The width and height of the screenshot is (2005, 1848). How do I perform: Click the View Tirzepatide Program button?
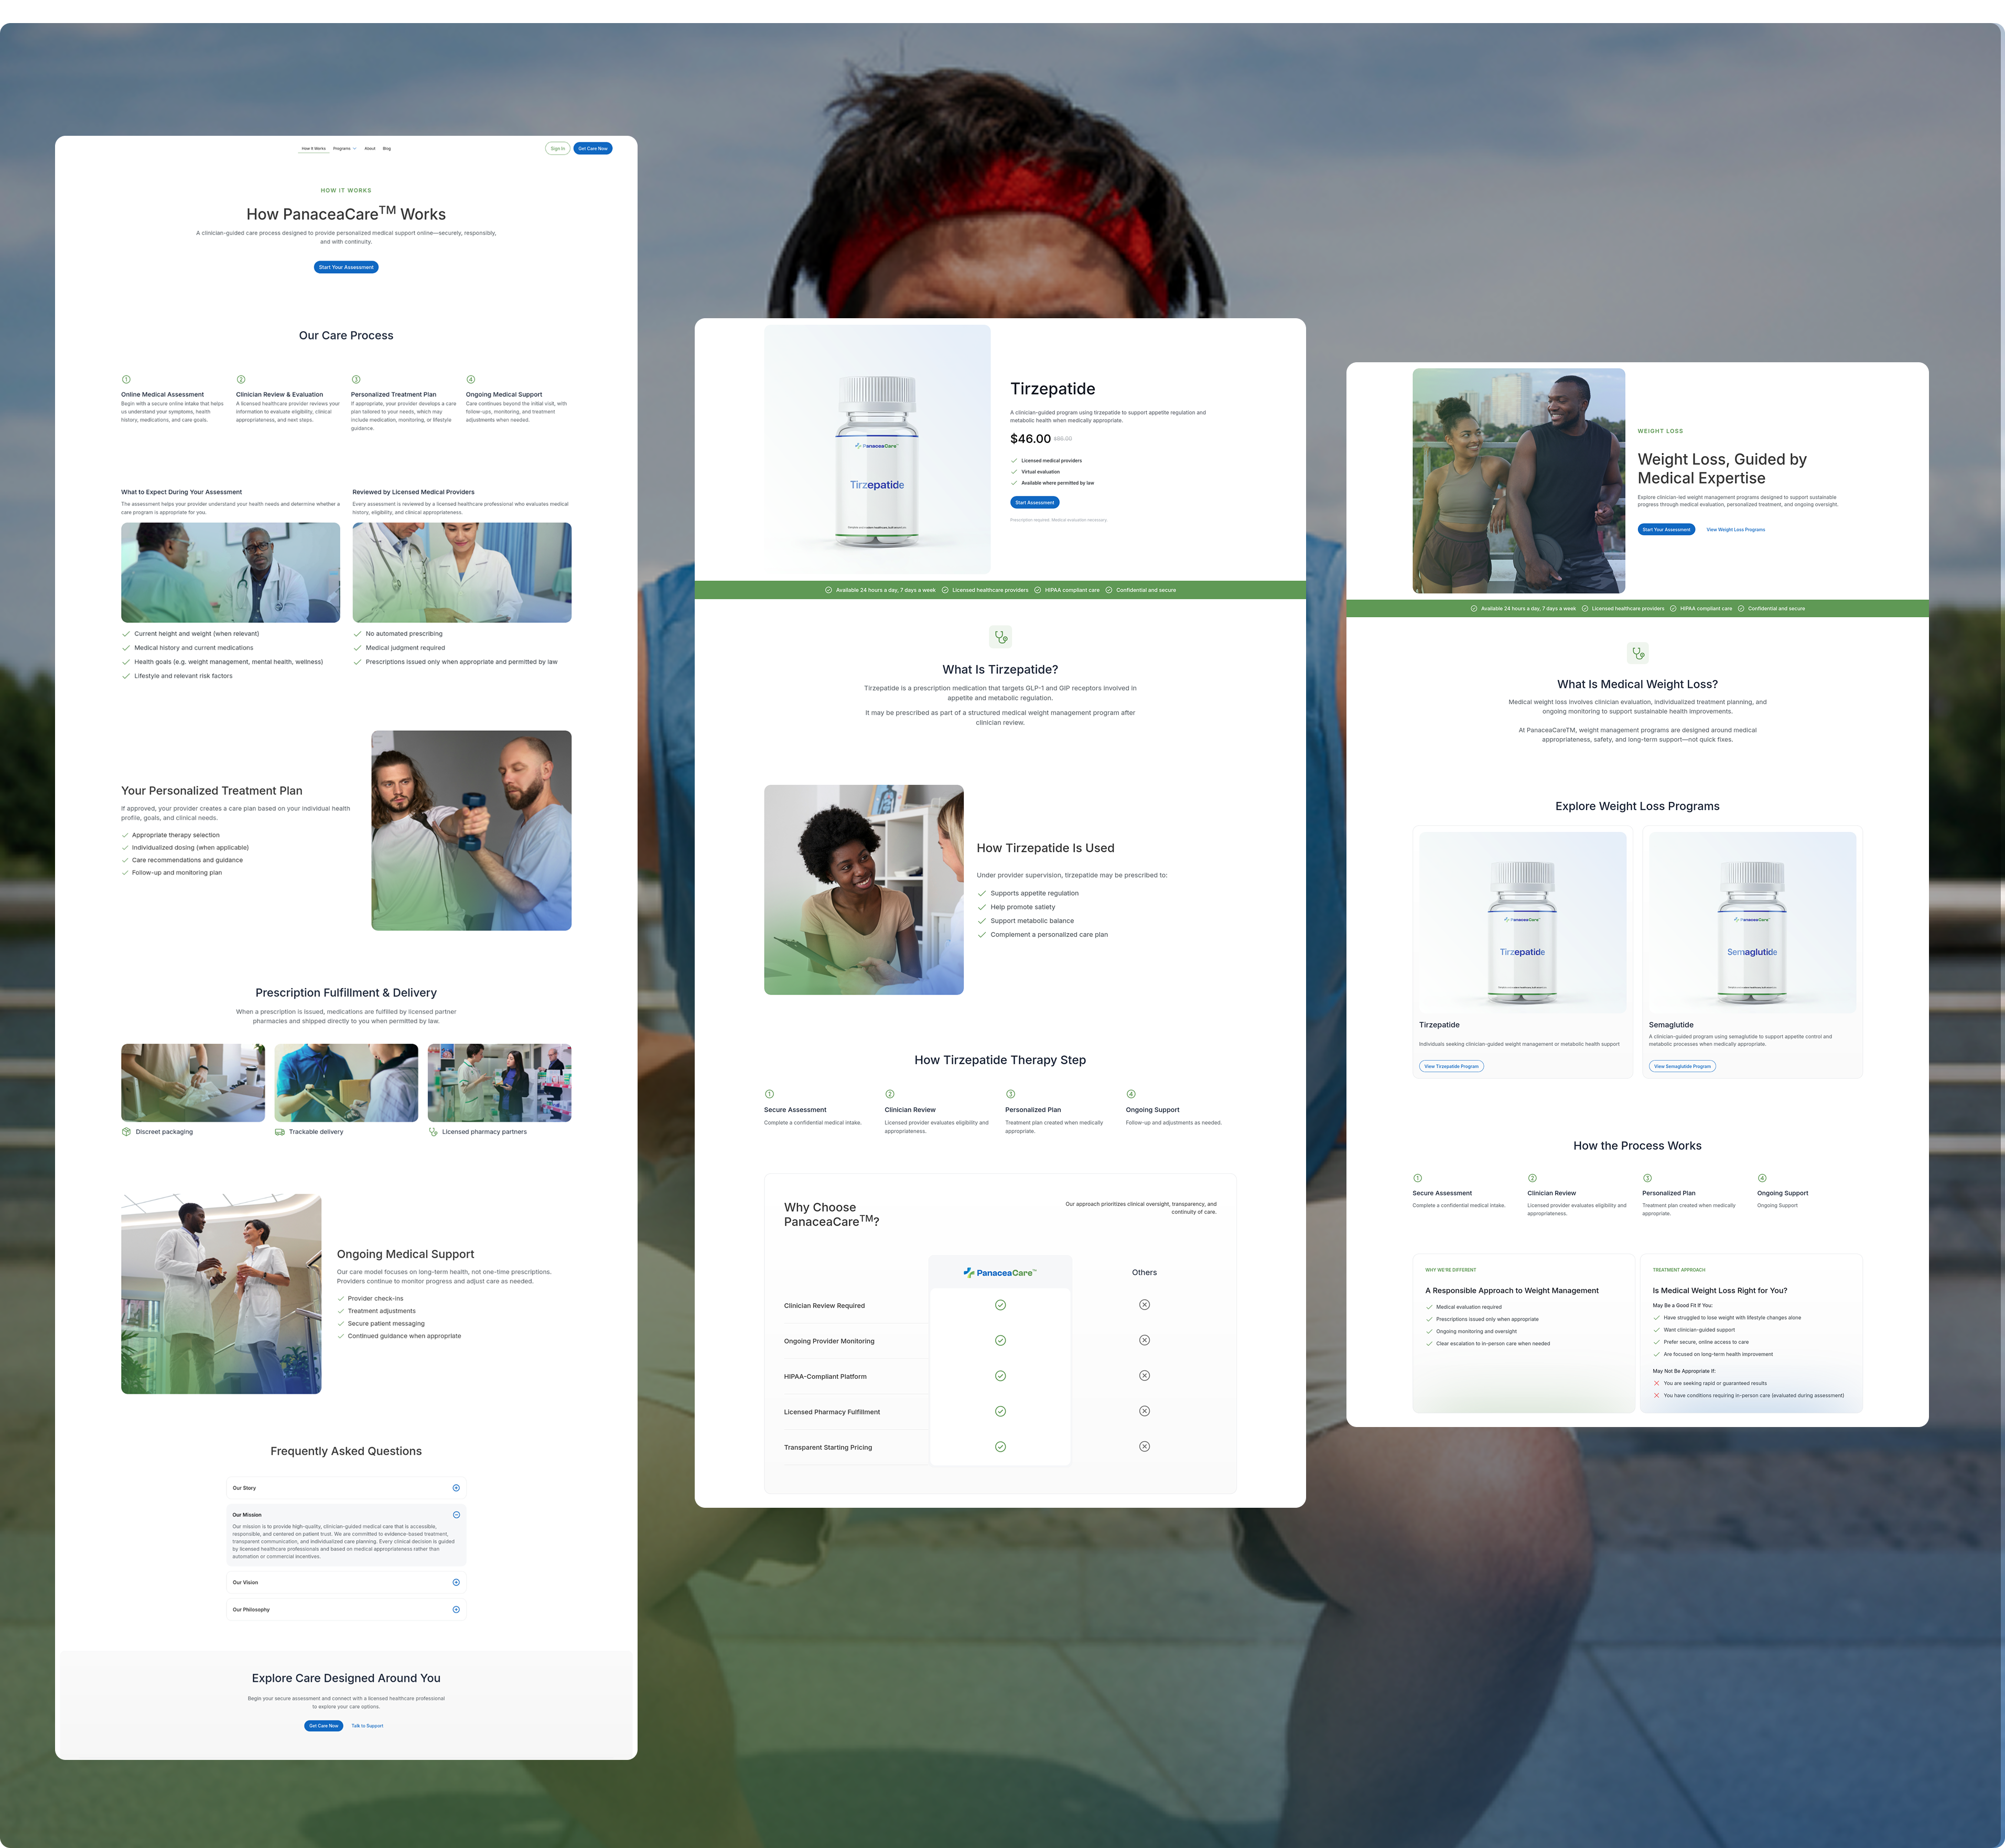[1451, 1066]
